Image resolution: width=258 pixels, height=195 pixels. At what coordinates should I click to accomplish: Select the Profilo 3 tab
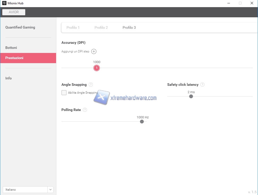[x=129, y=27]
